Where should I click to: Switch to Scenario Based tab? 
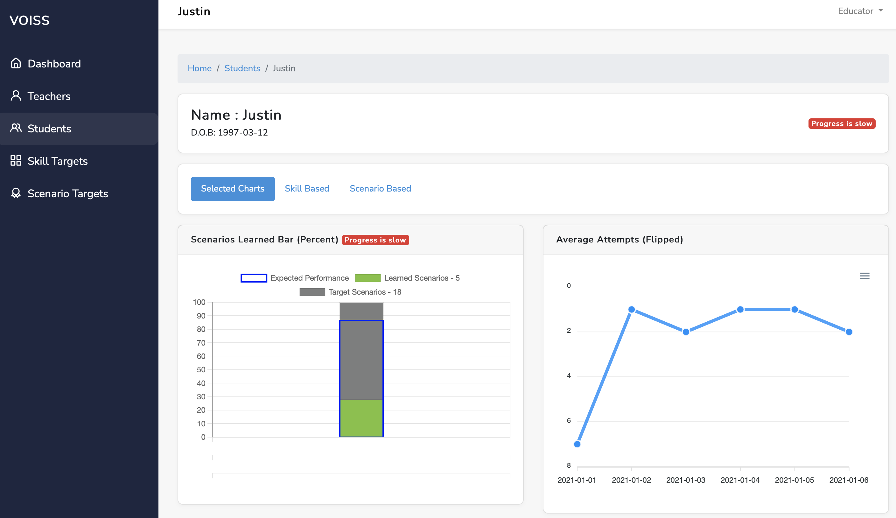pos(380,188)
